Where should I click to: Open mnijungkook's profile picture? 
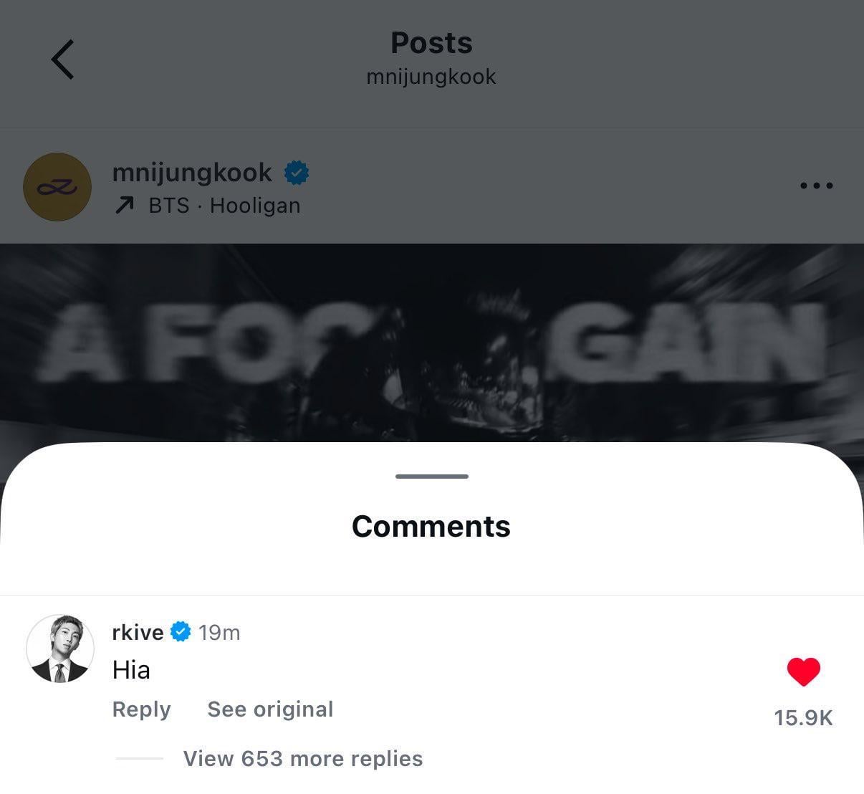pyautogui.click(x=57, y=186)
